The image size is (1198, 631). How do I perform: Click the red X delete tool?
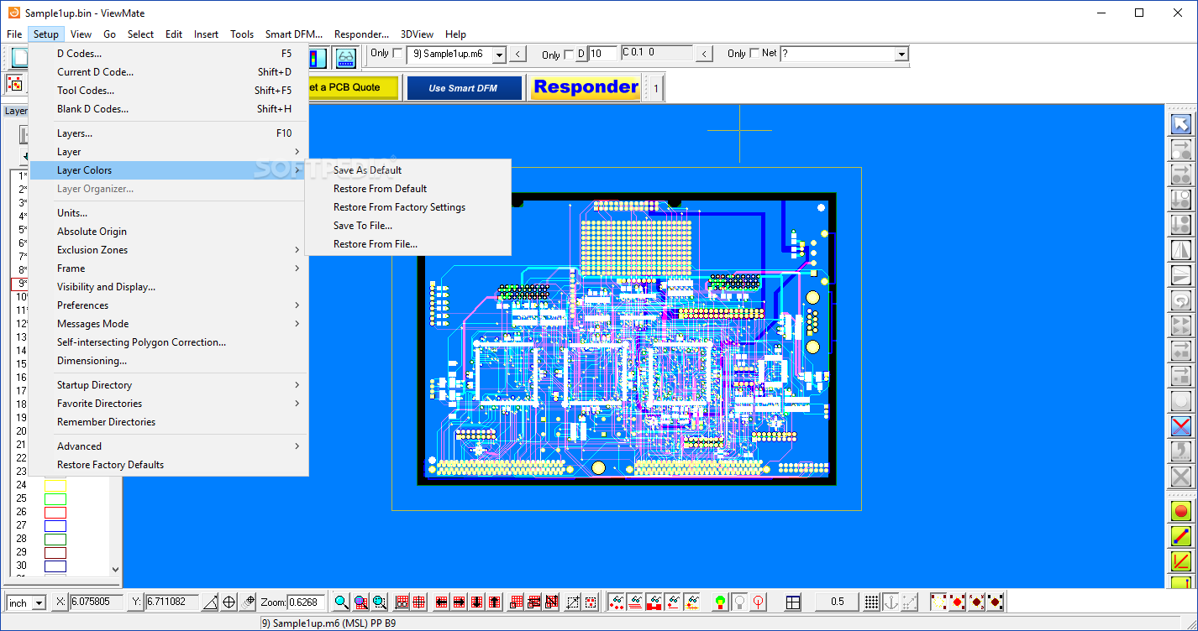click(1181, 426)
